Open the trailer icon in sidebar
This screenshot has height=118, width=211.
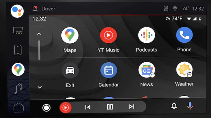[x=18, y=31]
